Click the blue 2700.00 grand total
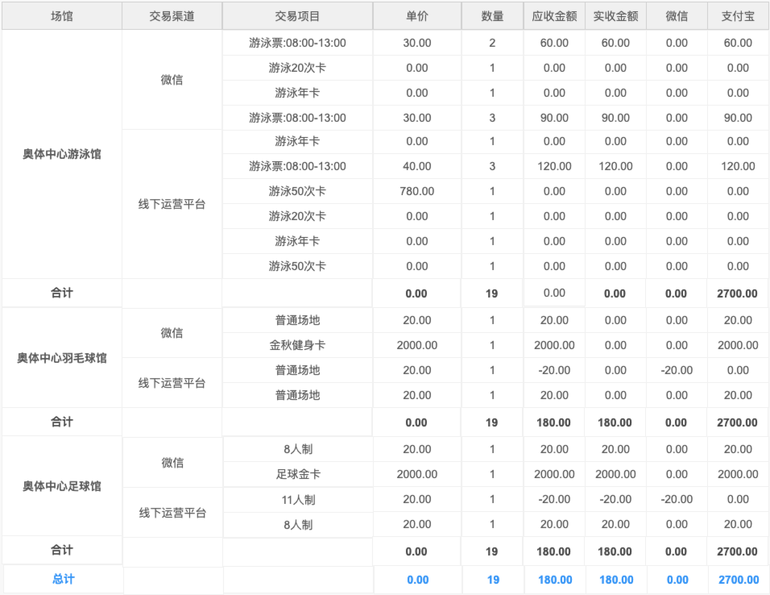The width and height of the screenshot is (770, 595). (738, 580)
